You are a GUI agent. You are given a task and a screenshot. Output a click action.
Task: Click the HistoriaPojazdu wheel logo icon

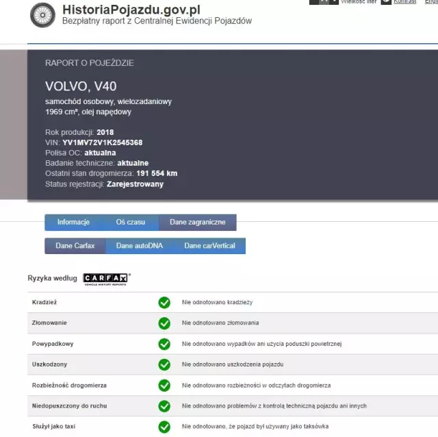43,14
